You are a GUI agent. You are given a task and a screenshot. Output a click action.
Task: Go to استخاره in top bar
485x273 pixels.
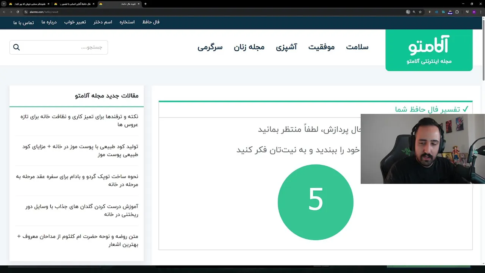127,22
